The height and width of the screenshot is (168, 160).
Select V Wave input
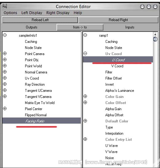click(x=111, y=152)
